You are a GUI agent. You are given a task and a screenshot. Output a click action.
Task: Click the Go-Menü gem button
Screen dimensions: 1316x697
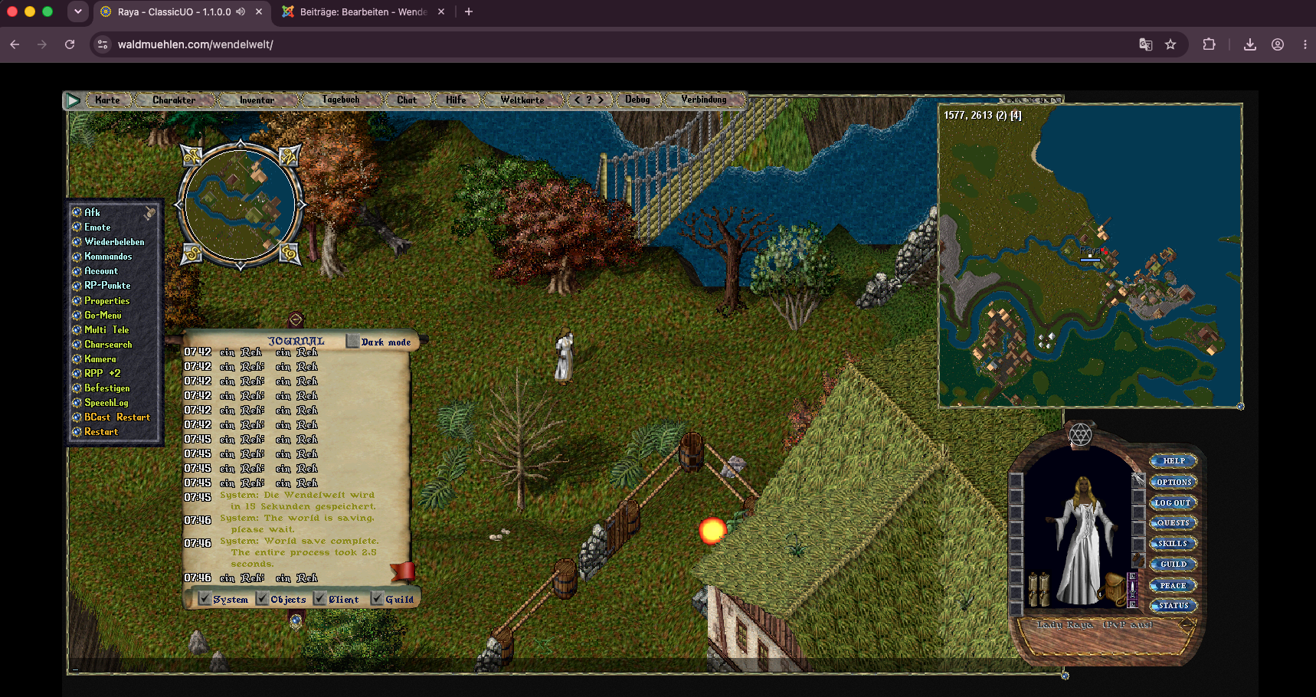pos(77,315)
